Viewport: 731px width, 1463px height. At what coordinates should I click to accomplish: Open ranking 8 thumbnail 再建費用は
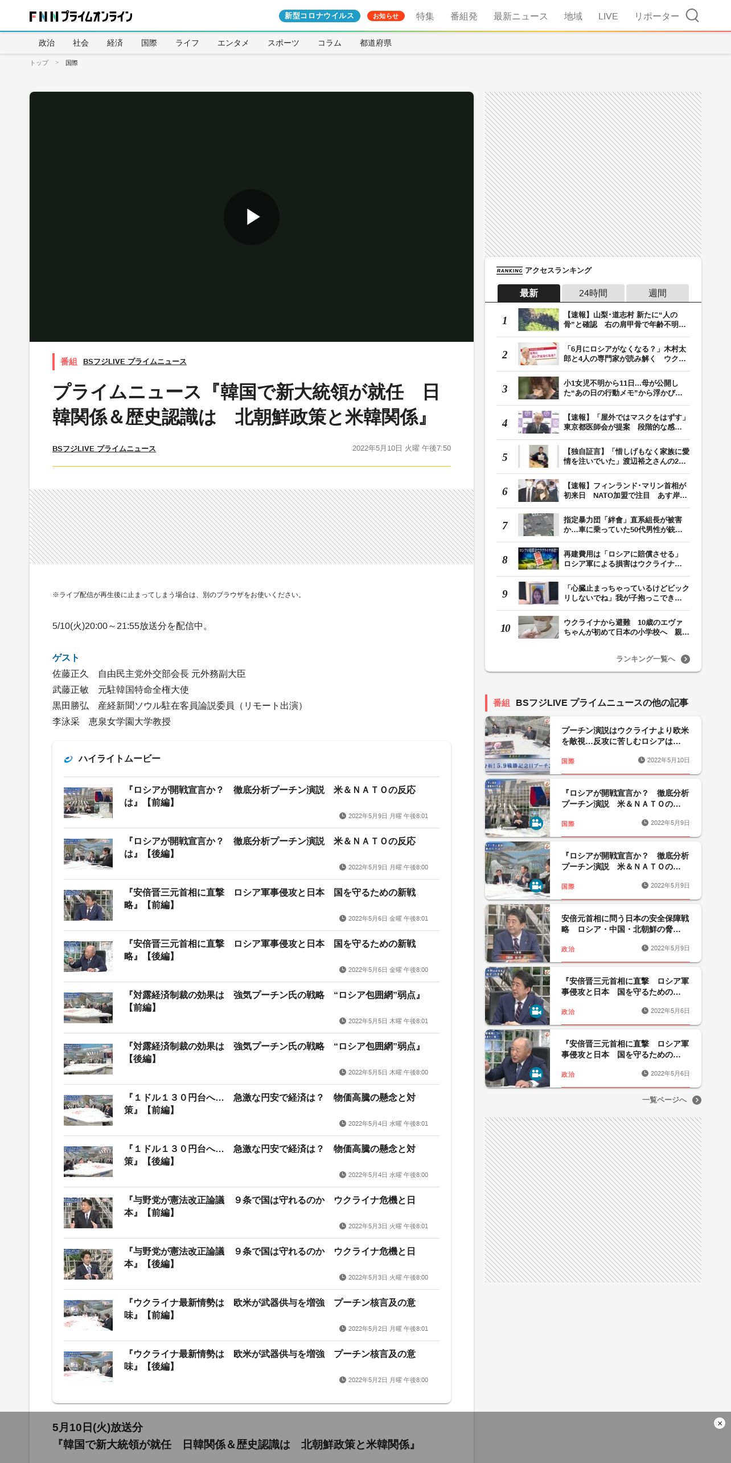[x=538, y=559]
